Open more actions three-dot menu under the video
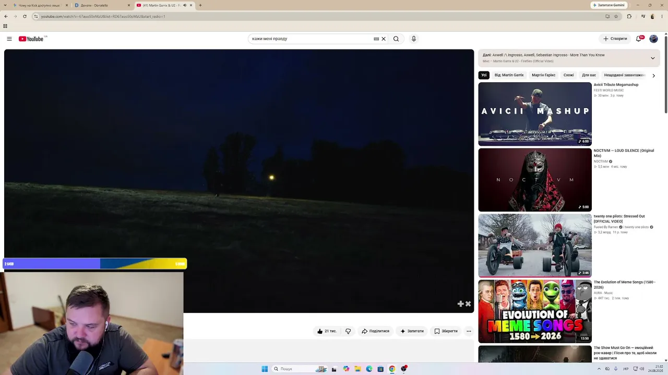This screenshot has height=375, width=668. pyautogui.click(x=469, y=331)
